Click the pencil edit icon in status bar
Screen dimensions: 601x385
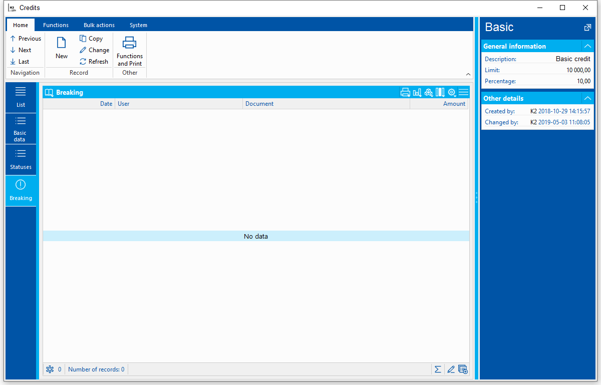pyautogui.click(x=451, y=369)
